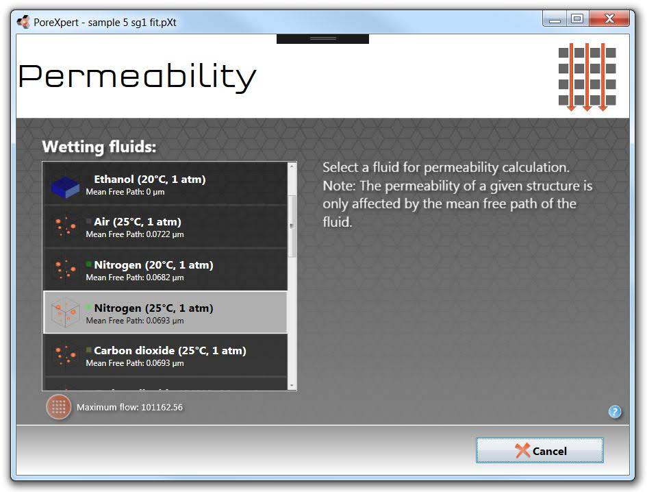Click the particle icon next to Air
The width and height of the screenshot is (647, 492).
coord(66,227)
